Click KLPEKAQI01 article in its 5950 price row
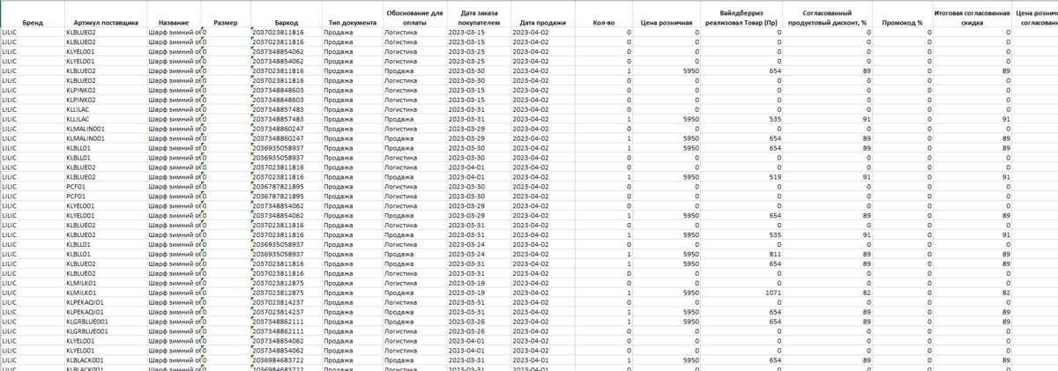 (105, 312)
